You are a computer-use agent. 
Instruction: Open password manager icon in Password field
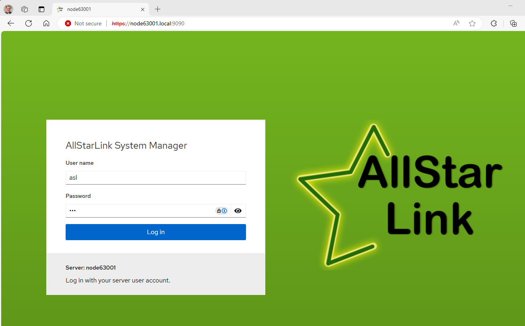(221, 211)
